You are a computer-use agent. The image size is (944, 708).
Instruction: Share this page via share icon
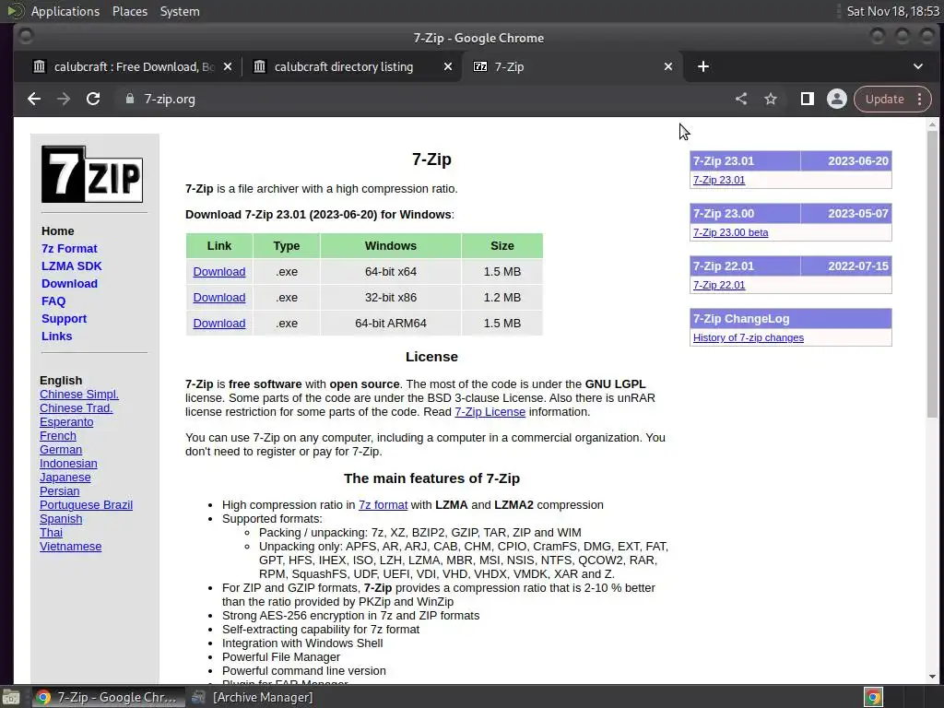[741, 100]
